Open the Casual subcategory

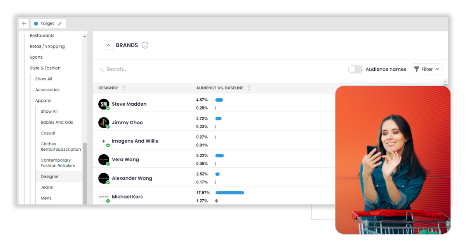(x=48, y=133)
